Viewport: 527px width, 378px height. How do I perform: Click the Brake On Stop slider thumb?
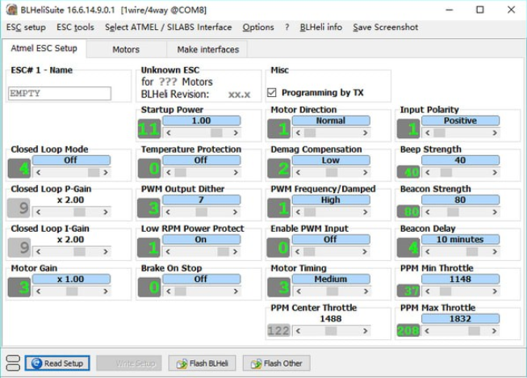point(181,292)
